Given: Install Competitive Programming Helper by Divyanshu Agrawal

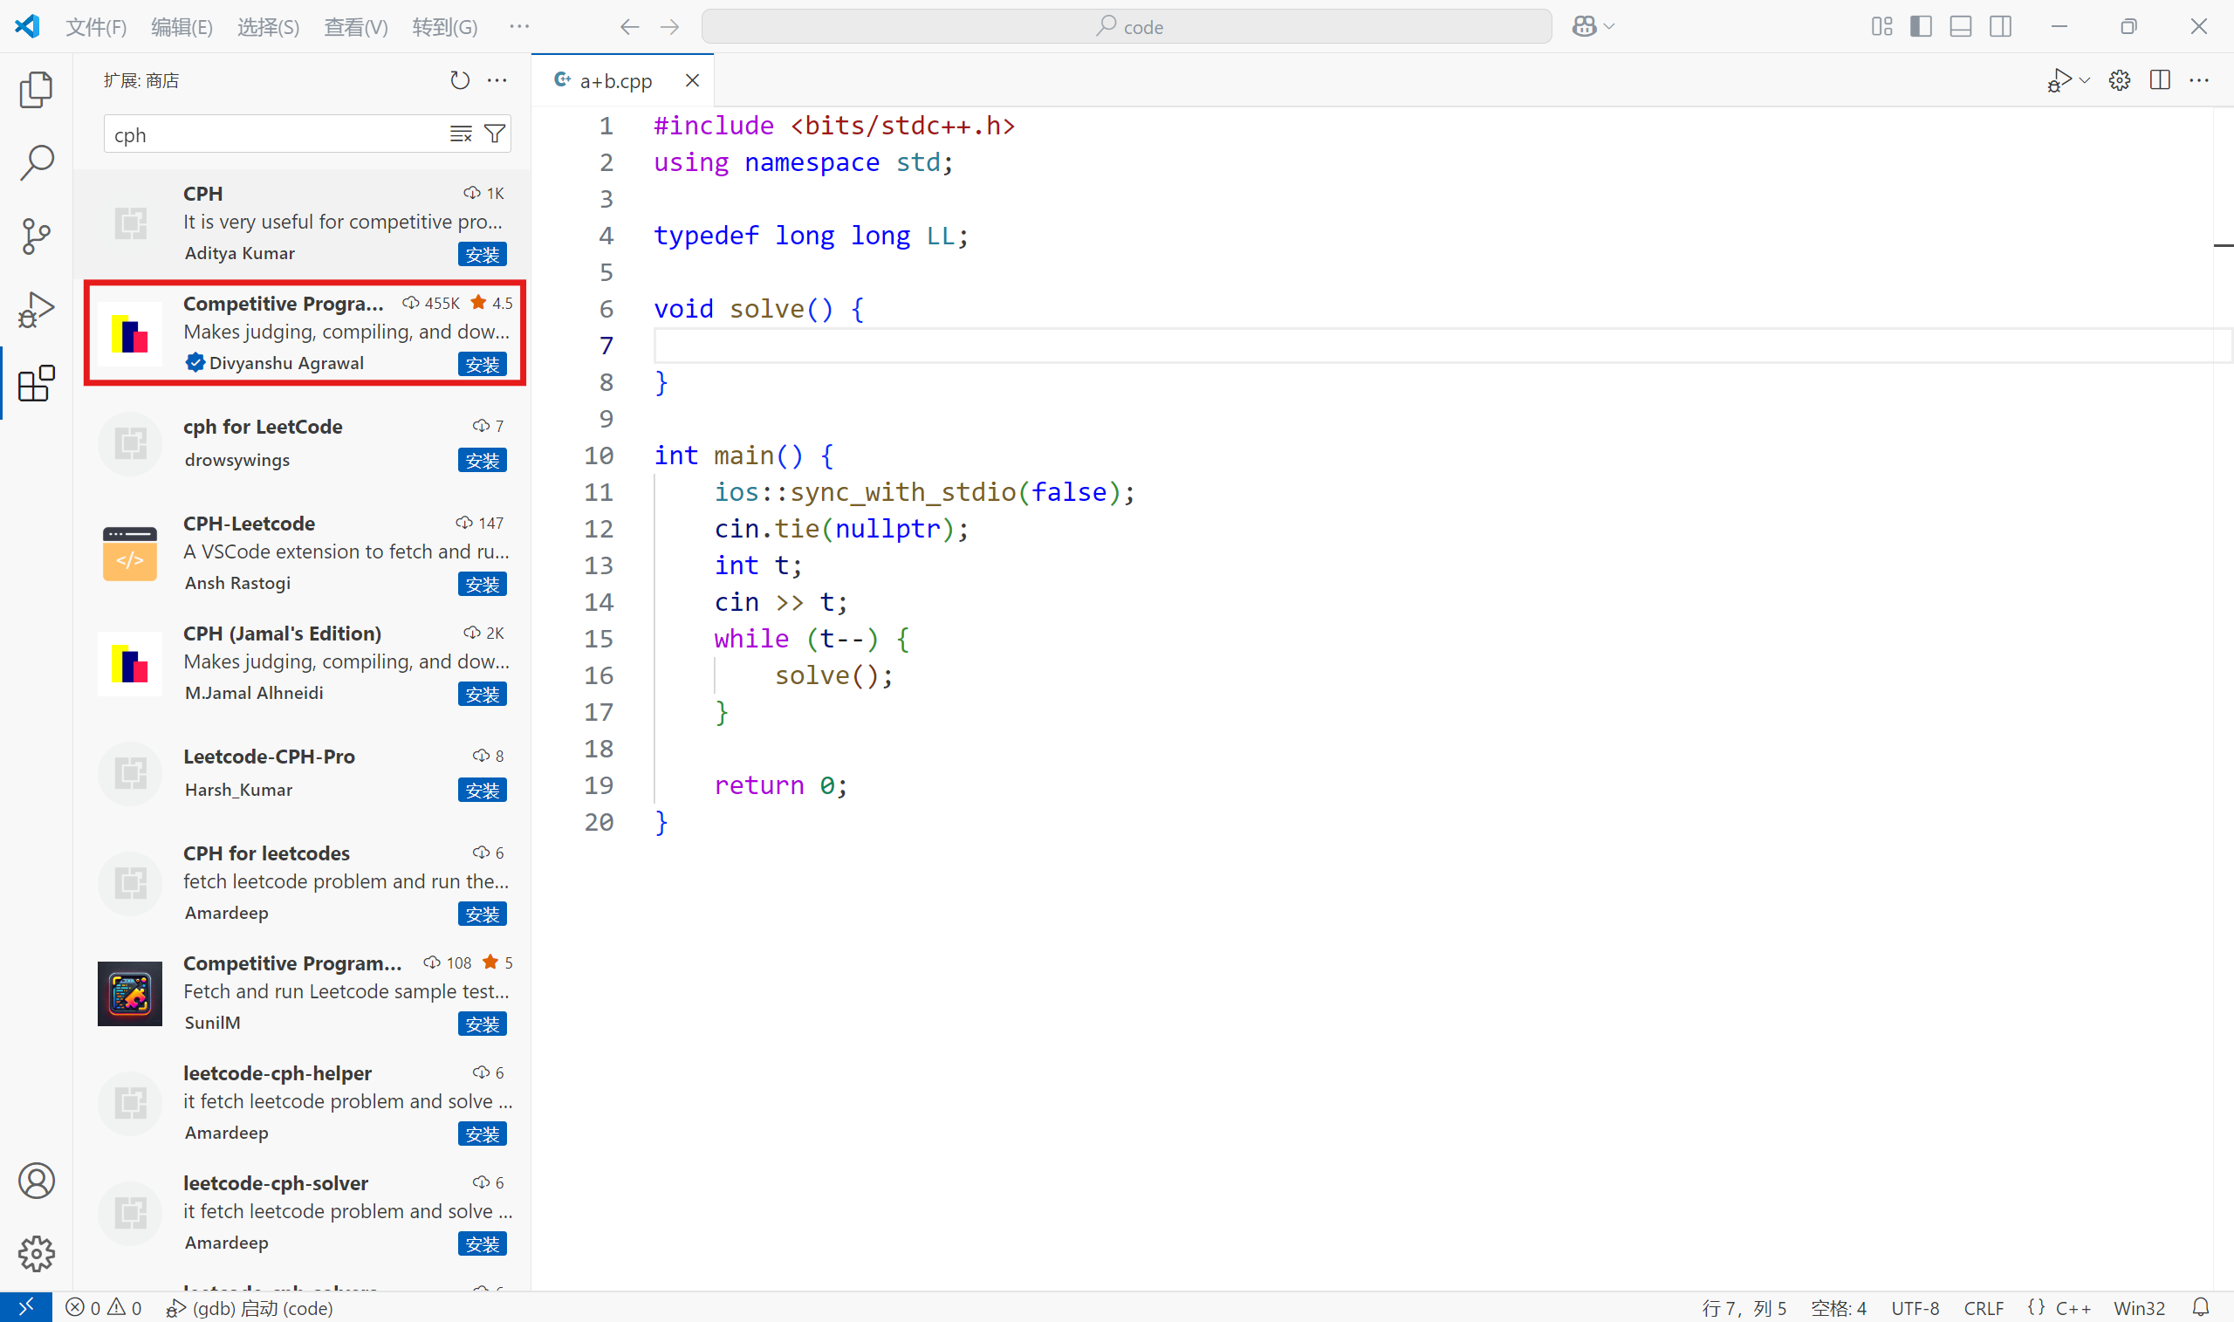Looking at the screenshot, I should pyautogui.click(x=482, y=365).
